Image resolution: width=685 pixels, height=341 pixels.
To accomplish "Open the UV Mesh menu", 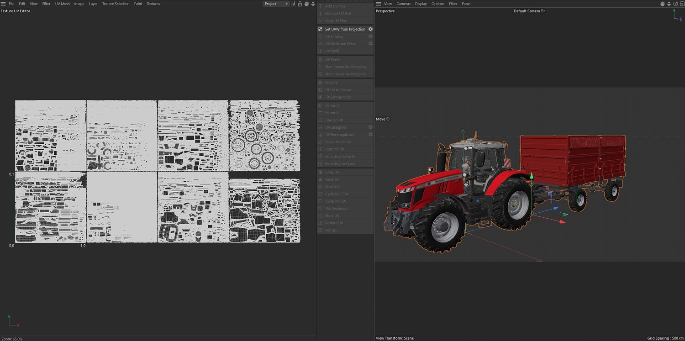I will 63,4.
